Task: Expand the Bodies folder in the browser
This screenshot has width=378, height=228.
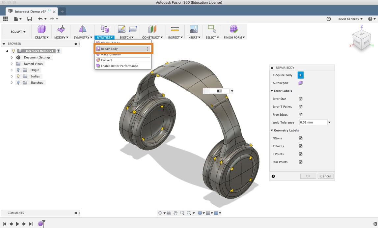Action: (12, 76)
